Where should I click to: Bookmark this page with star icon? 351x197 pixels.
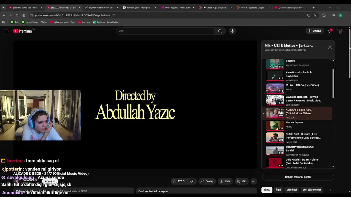315,15
